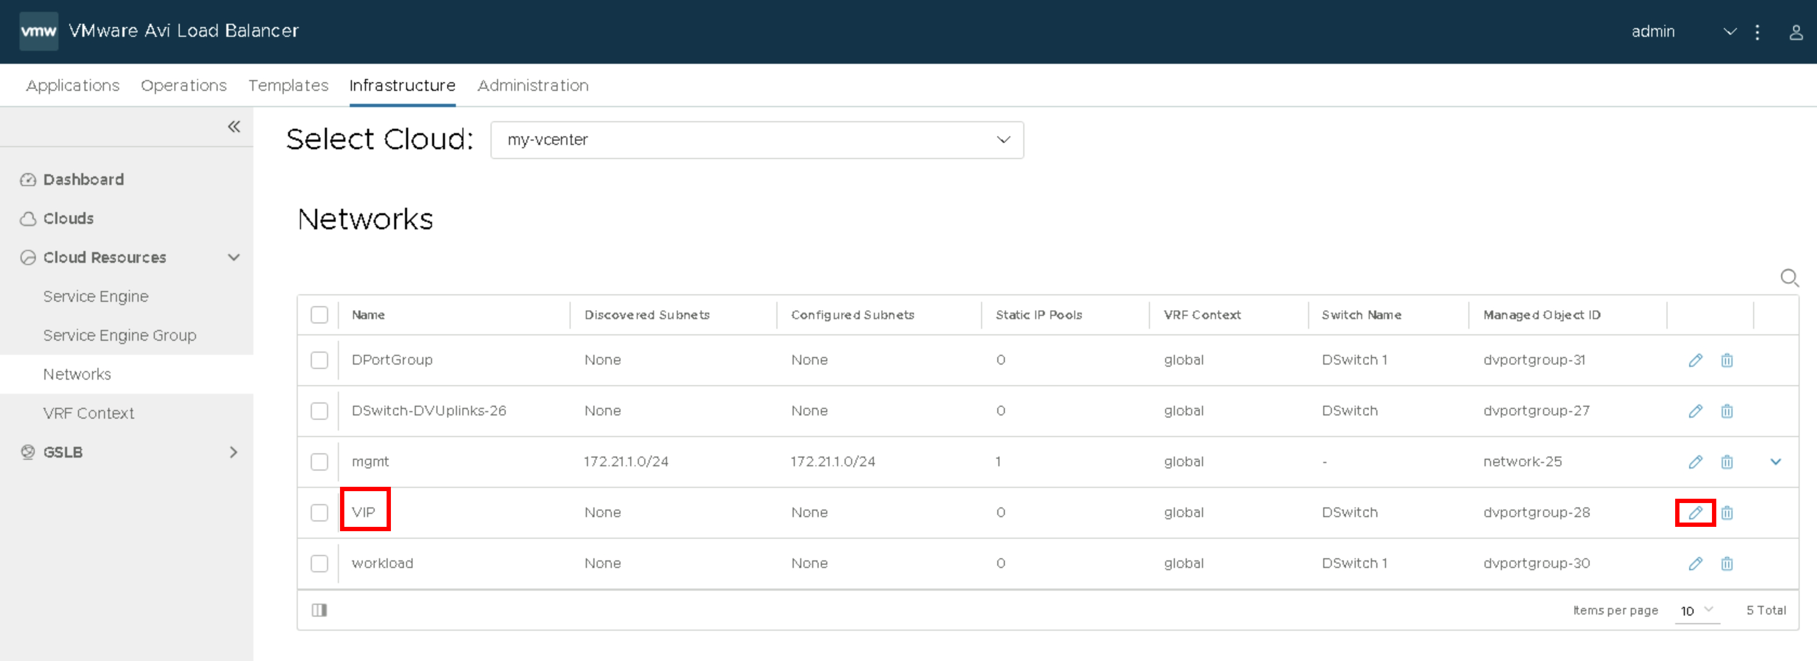The width and height of the screenshot is (1817, 661).
Task: Expand the mgmt row details chevron
Action: (1776, 461)
